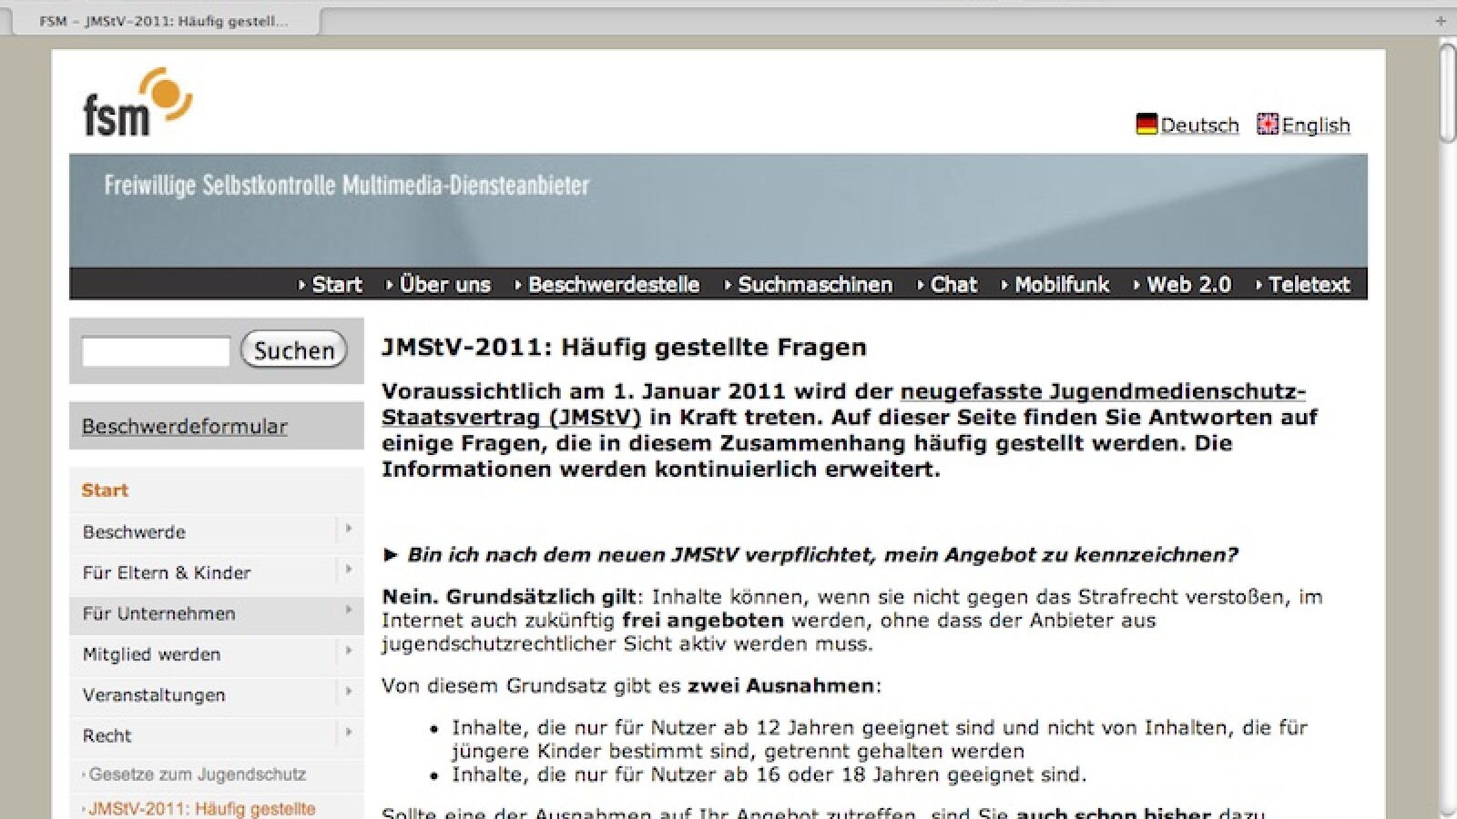The width and height of the screenshot is (1457, 819).
Task: Click the UK flag icon
Action: point(1268,125)
